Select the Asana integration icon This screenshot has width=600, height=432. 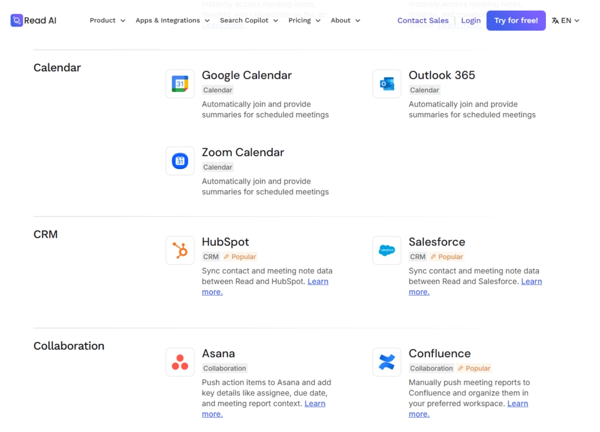click(179, 361)
